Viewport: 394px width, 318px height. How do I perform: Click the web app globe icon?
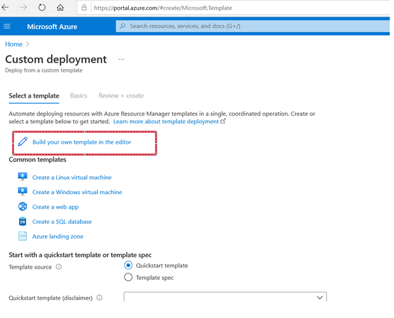point(23,206)
